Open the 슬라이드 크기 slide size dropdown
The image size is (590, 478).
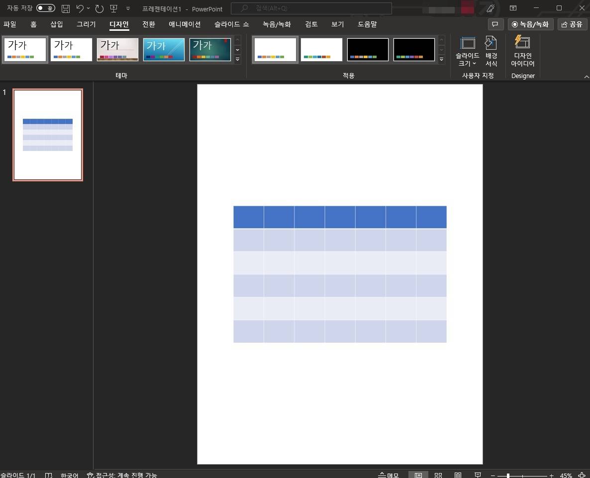467,52
